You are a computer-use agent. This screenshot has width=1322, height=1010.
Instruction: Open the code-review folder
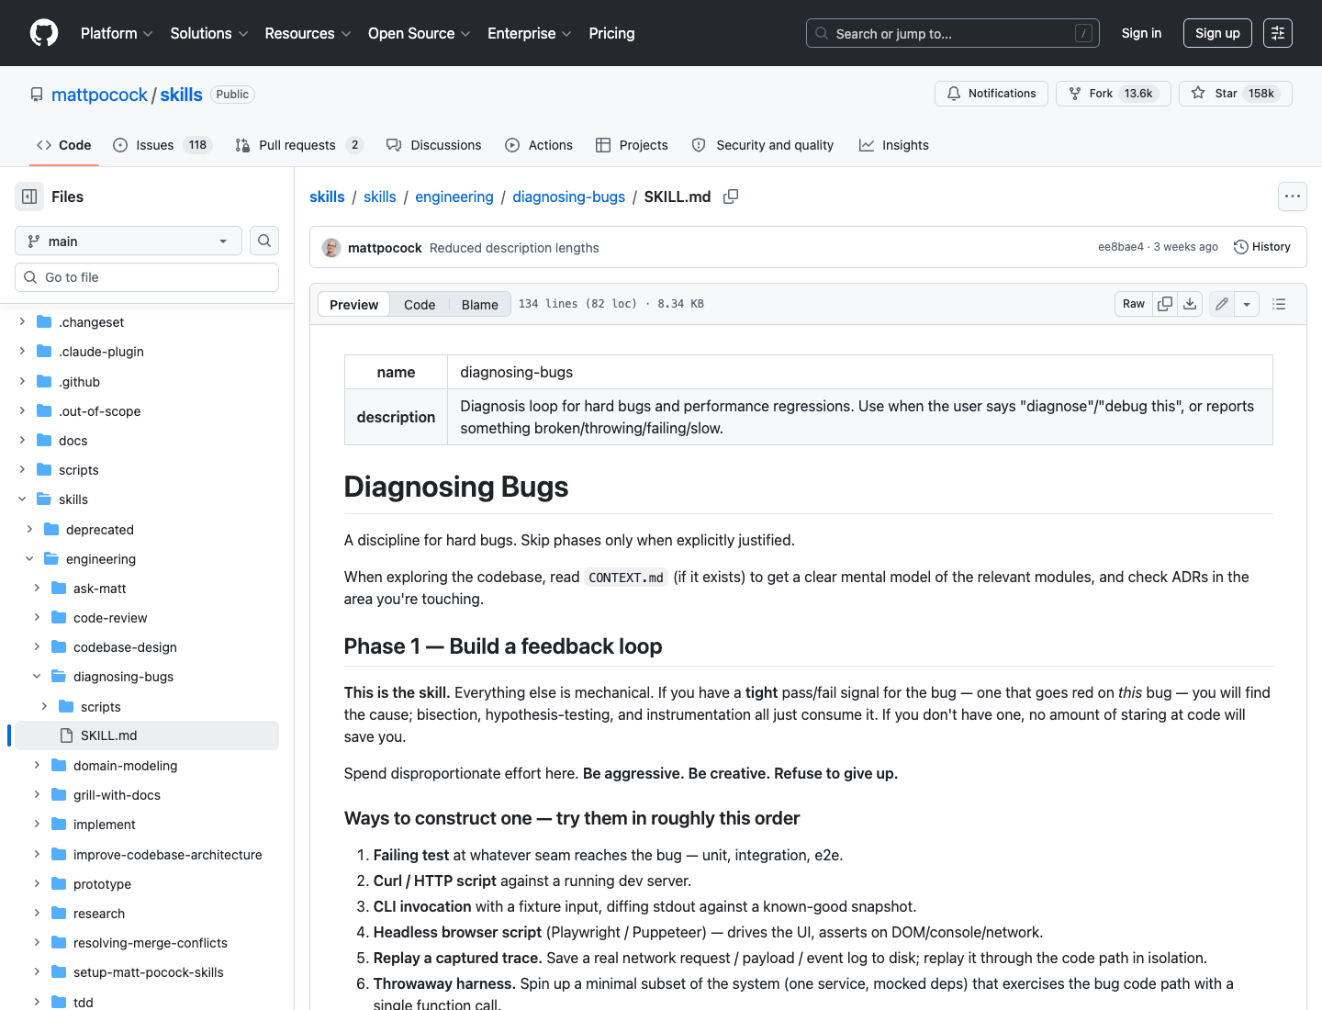click(110, 618)
